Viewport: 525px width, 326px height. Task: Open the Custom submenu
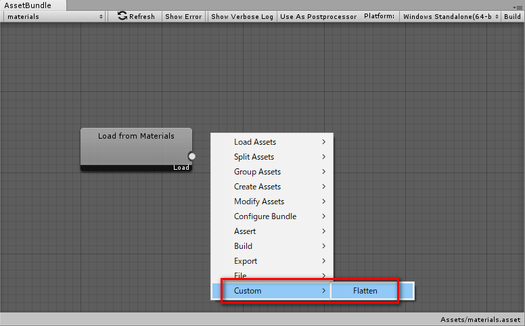point(271,291)
